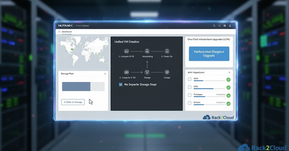This screenshot has height=151, width=289.
Task: Select the Storage funnel icon
Action: click(x=147, y=72)
